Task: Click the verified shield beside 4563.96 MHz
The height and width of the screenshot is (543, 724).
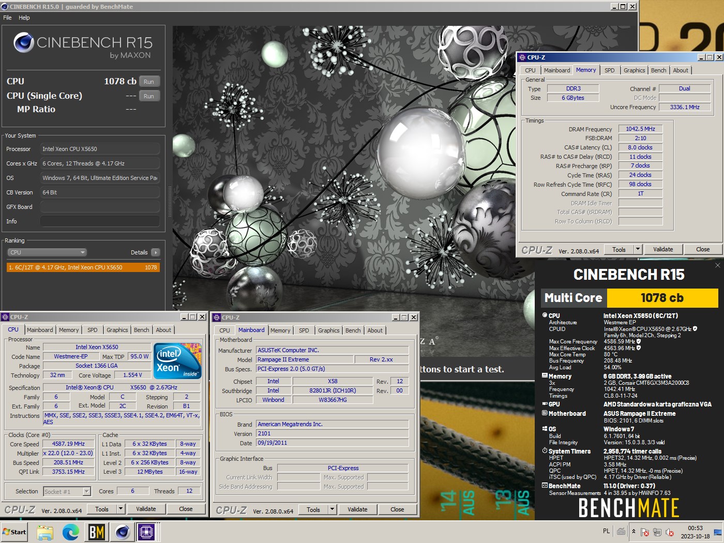Action: point(639,348)
